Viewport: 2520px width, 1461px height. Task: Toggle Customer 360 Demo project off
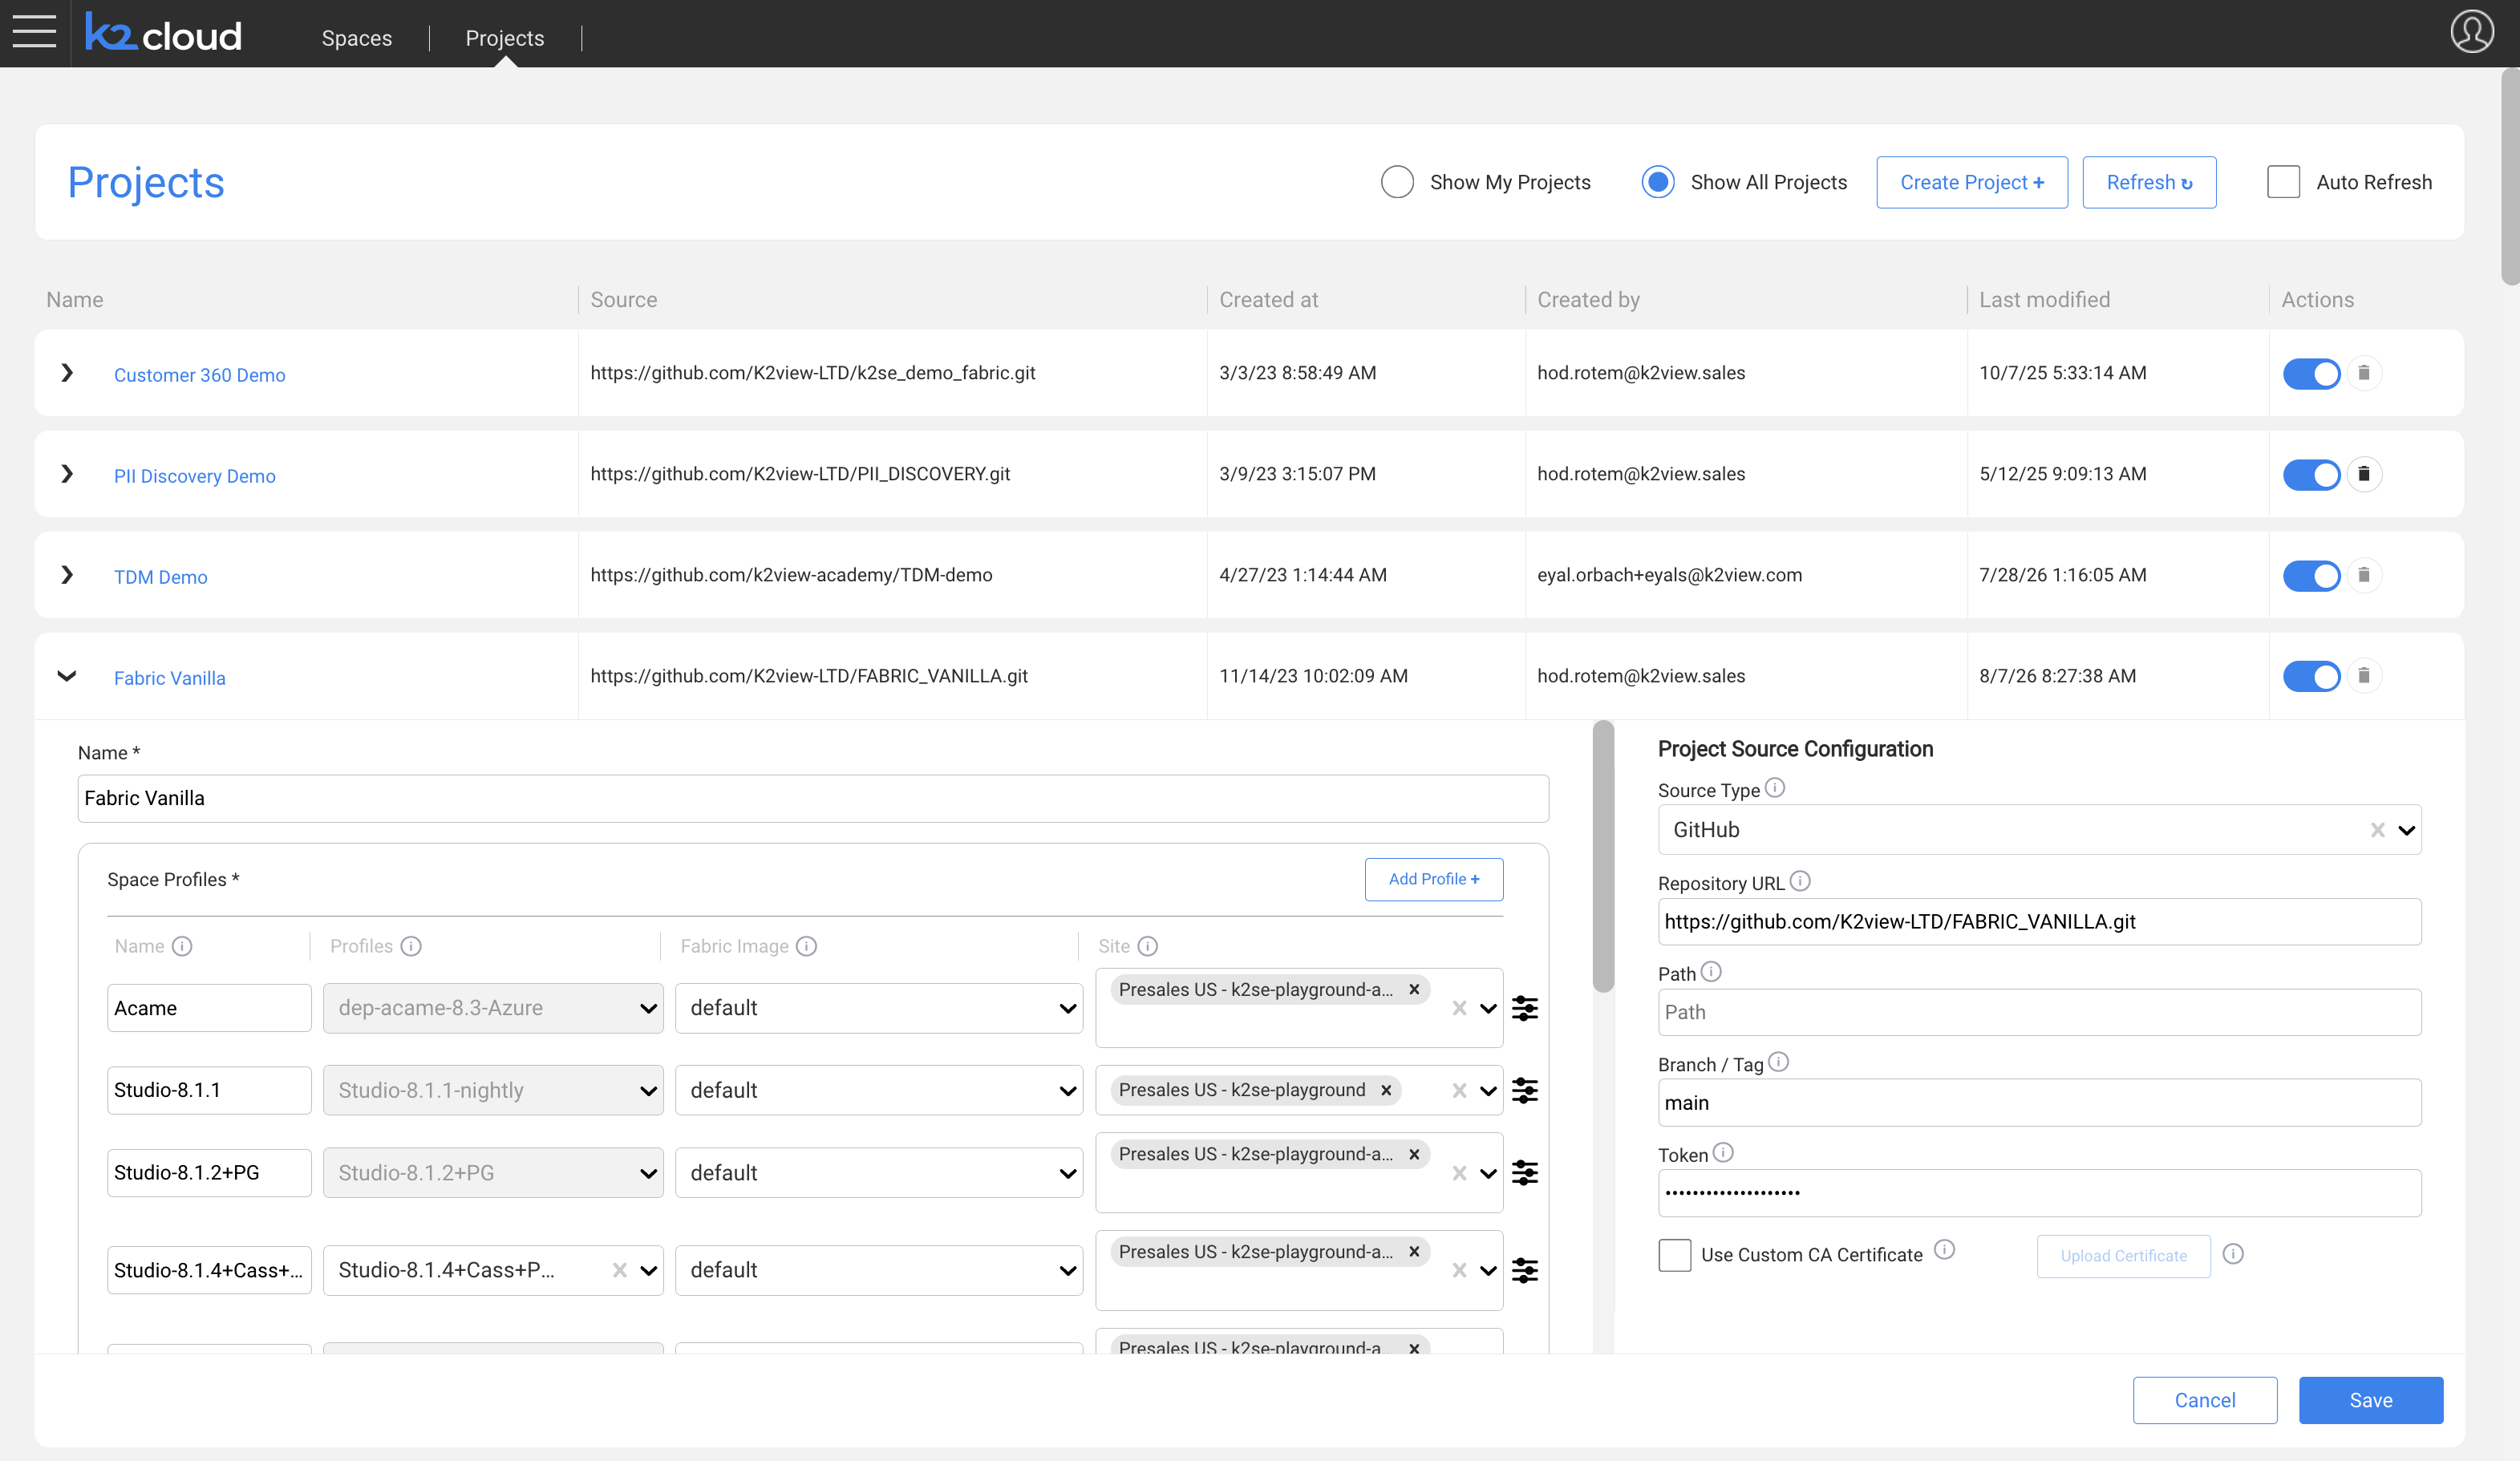coord(2311,374)
